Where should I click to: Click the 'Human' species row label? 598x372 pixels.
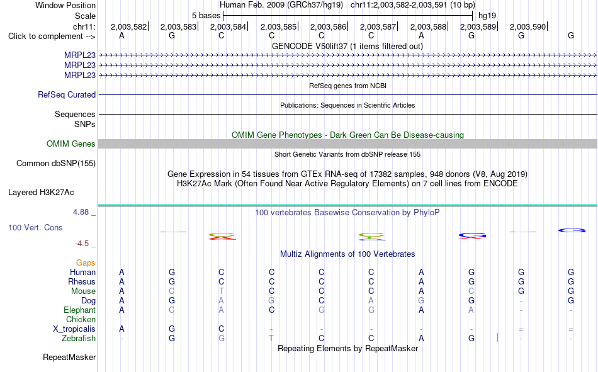tap(82, 273)
